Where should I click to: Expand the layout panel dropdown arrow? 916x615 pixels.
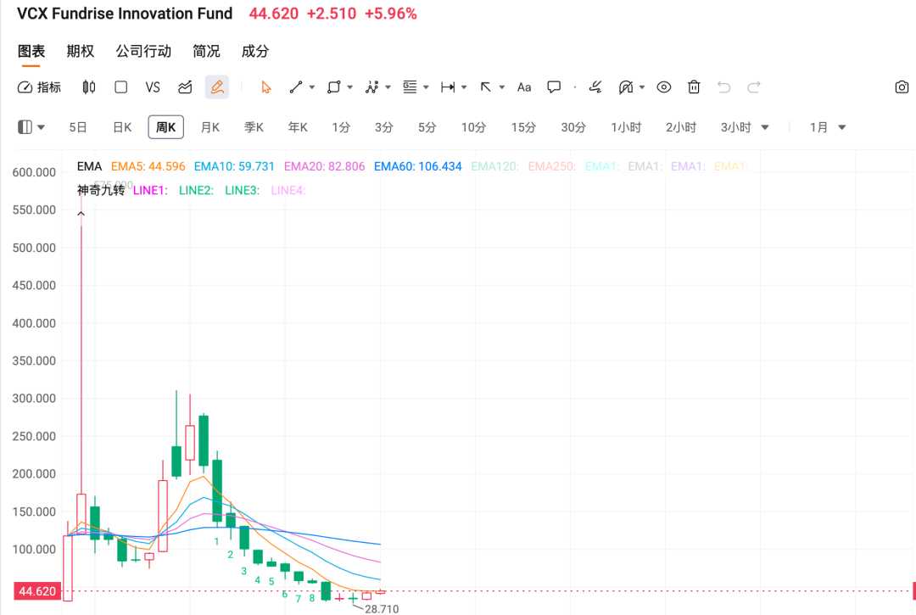tap(41, 127)
